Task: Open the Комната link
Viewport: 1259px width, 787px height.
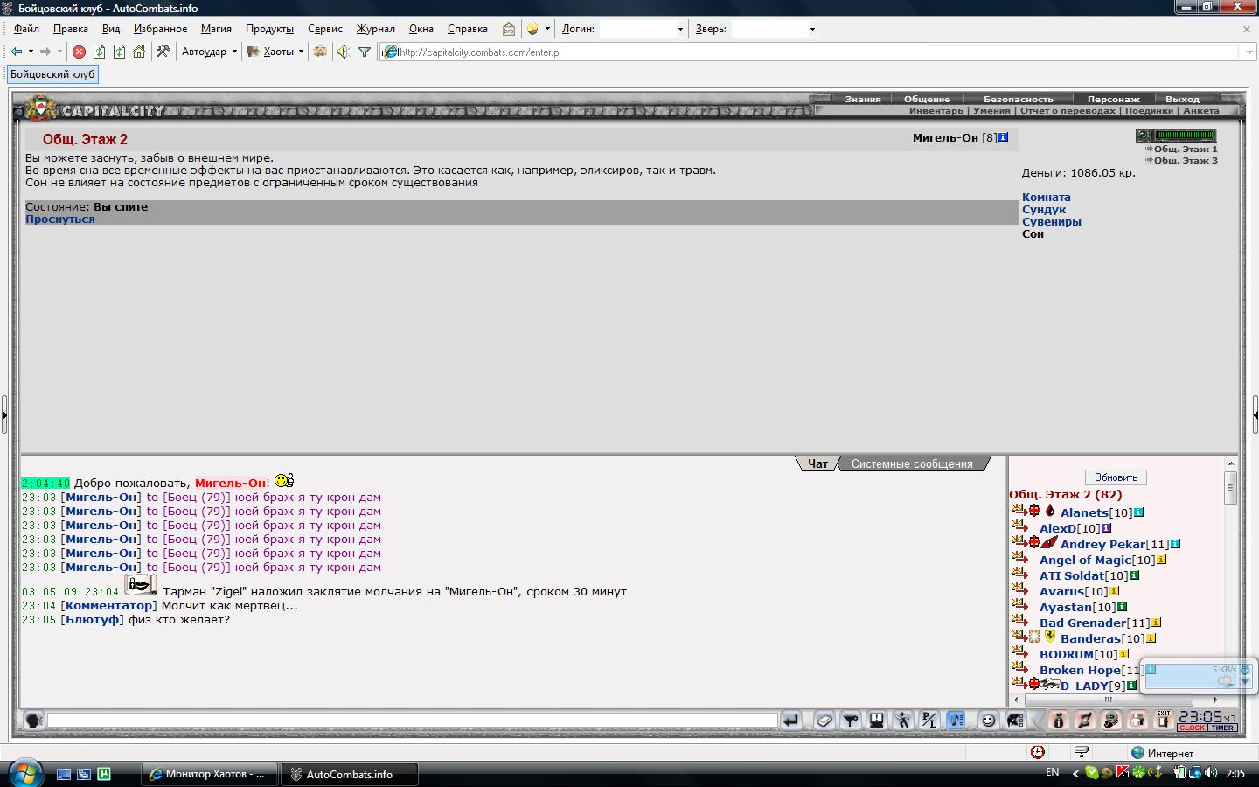Action: click(1046, 197)
